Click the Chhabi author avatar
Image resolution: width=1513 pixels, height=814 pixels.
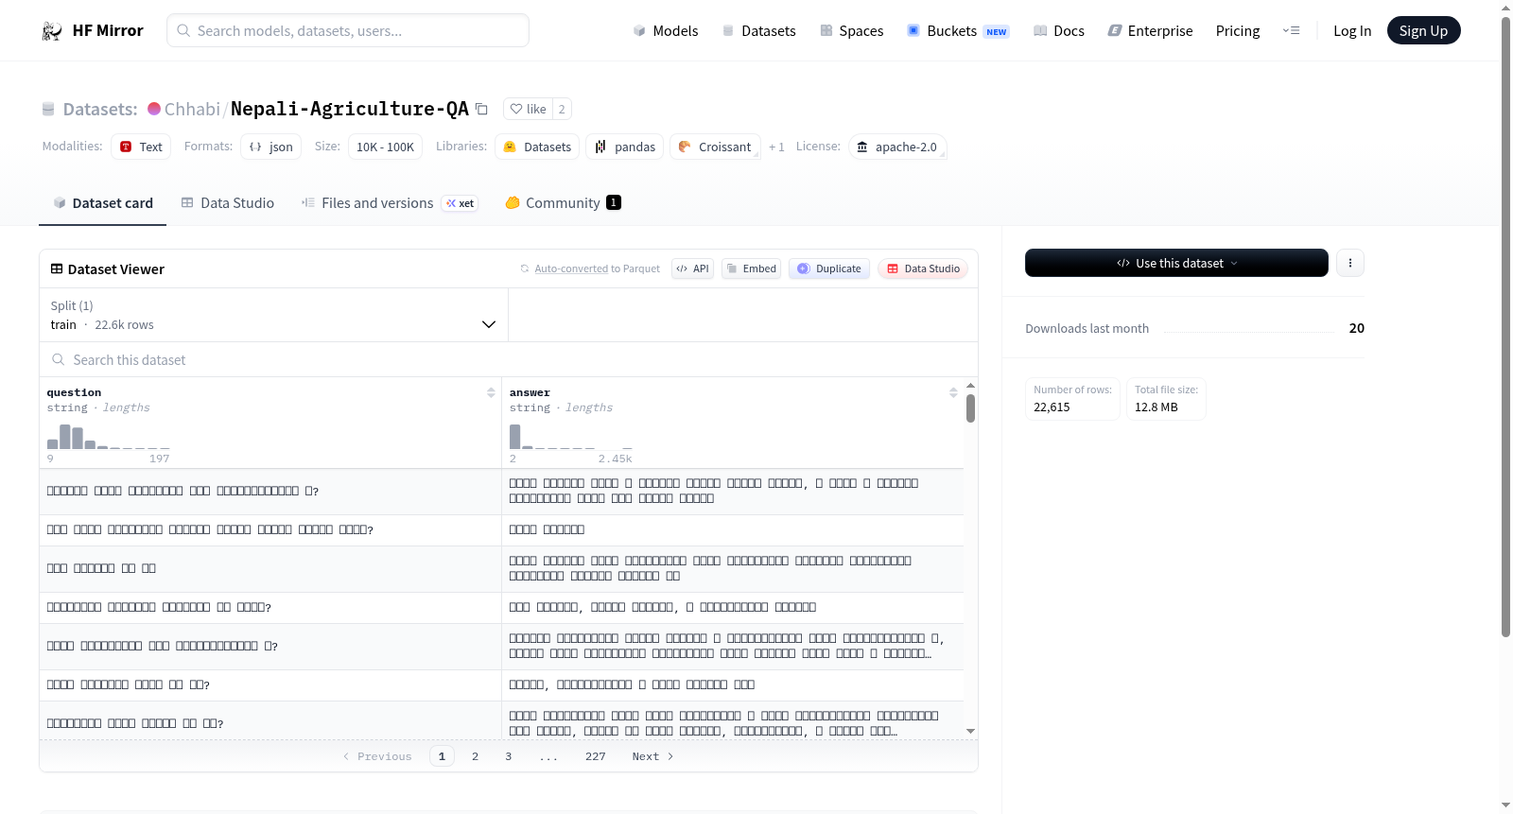[x=154, y=109]
